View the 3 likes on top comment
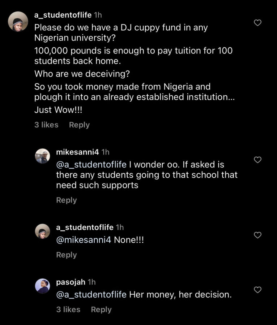The height and width of the screenshot is (325, 277). click(x=46, y=125)
